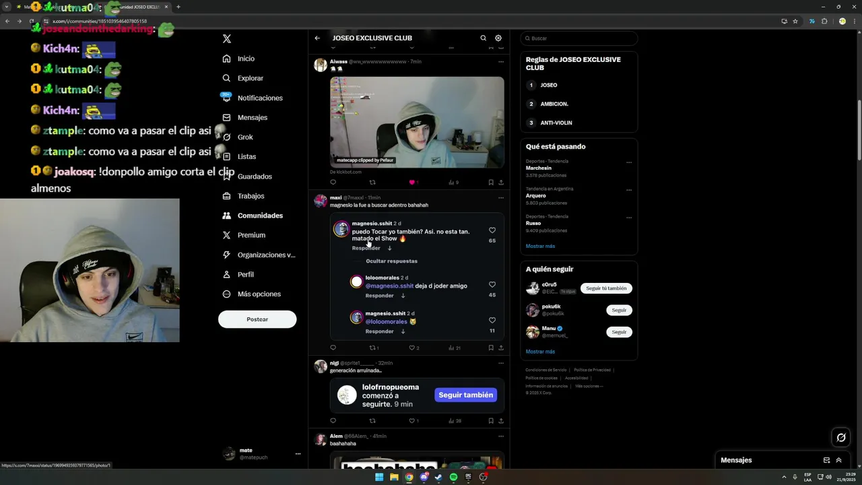This screenshot has height=485, width=862.
Task: Open Listas in the sidebar
Action: (238, 156)
